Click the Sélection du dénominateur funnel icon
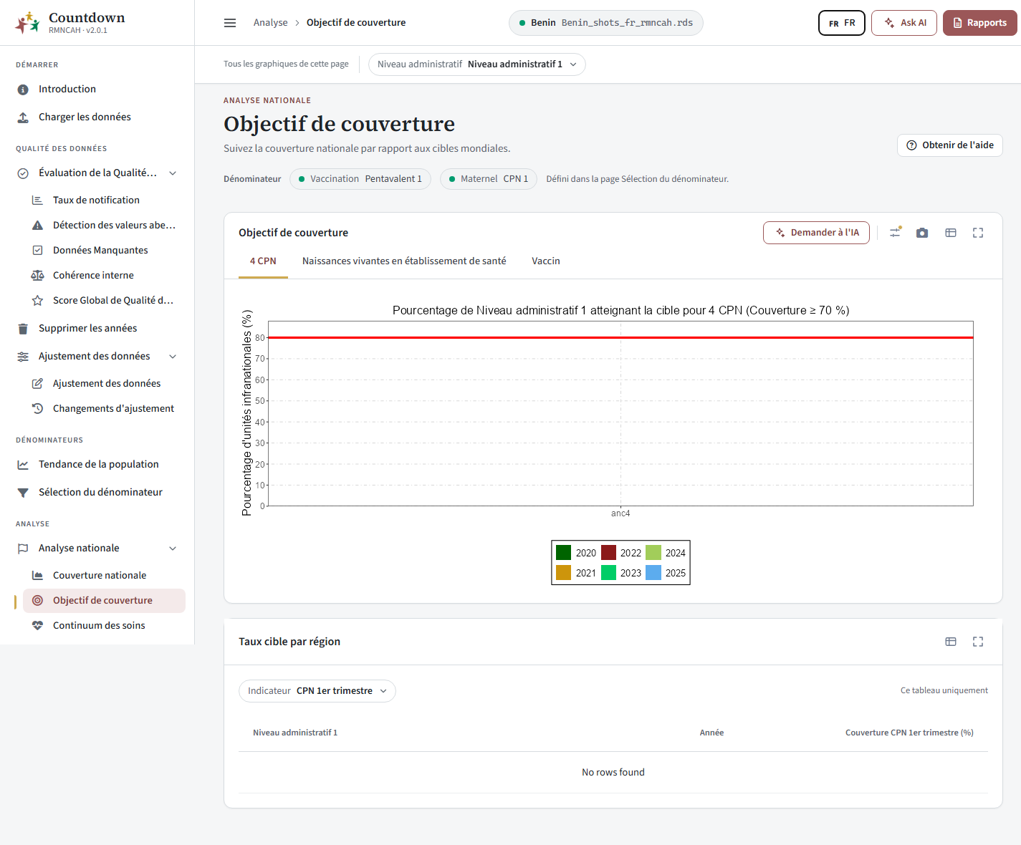 (x=23, y=493)
